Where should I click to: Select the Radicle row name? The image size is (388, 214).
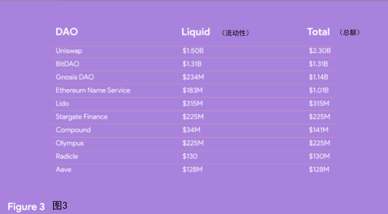pyautogui.click(x=67, y=156)
